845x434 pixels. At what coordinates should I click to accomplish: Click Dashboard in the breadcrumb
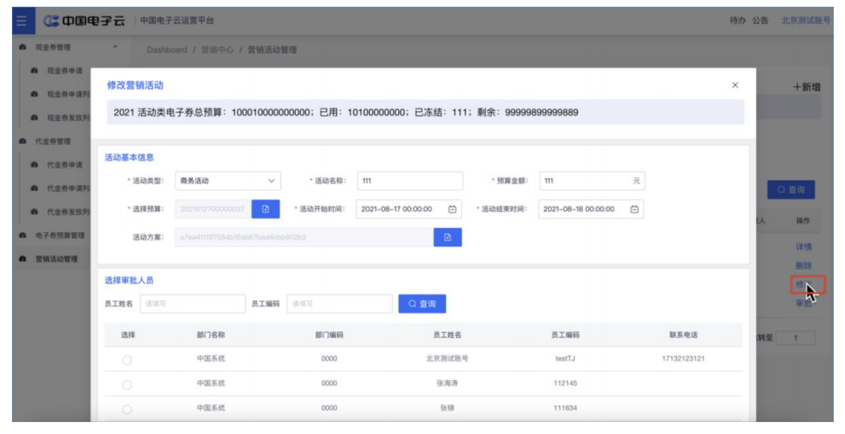click(x=167, y=49)
